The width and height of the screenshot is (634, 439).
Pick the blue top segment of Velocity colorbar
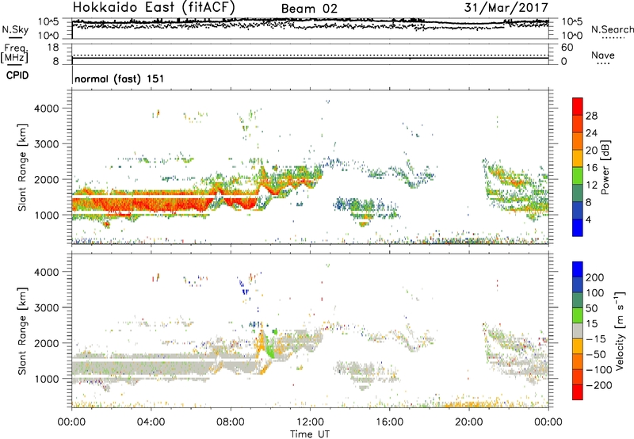[578, 269]
